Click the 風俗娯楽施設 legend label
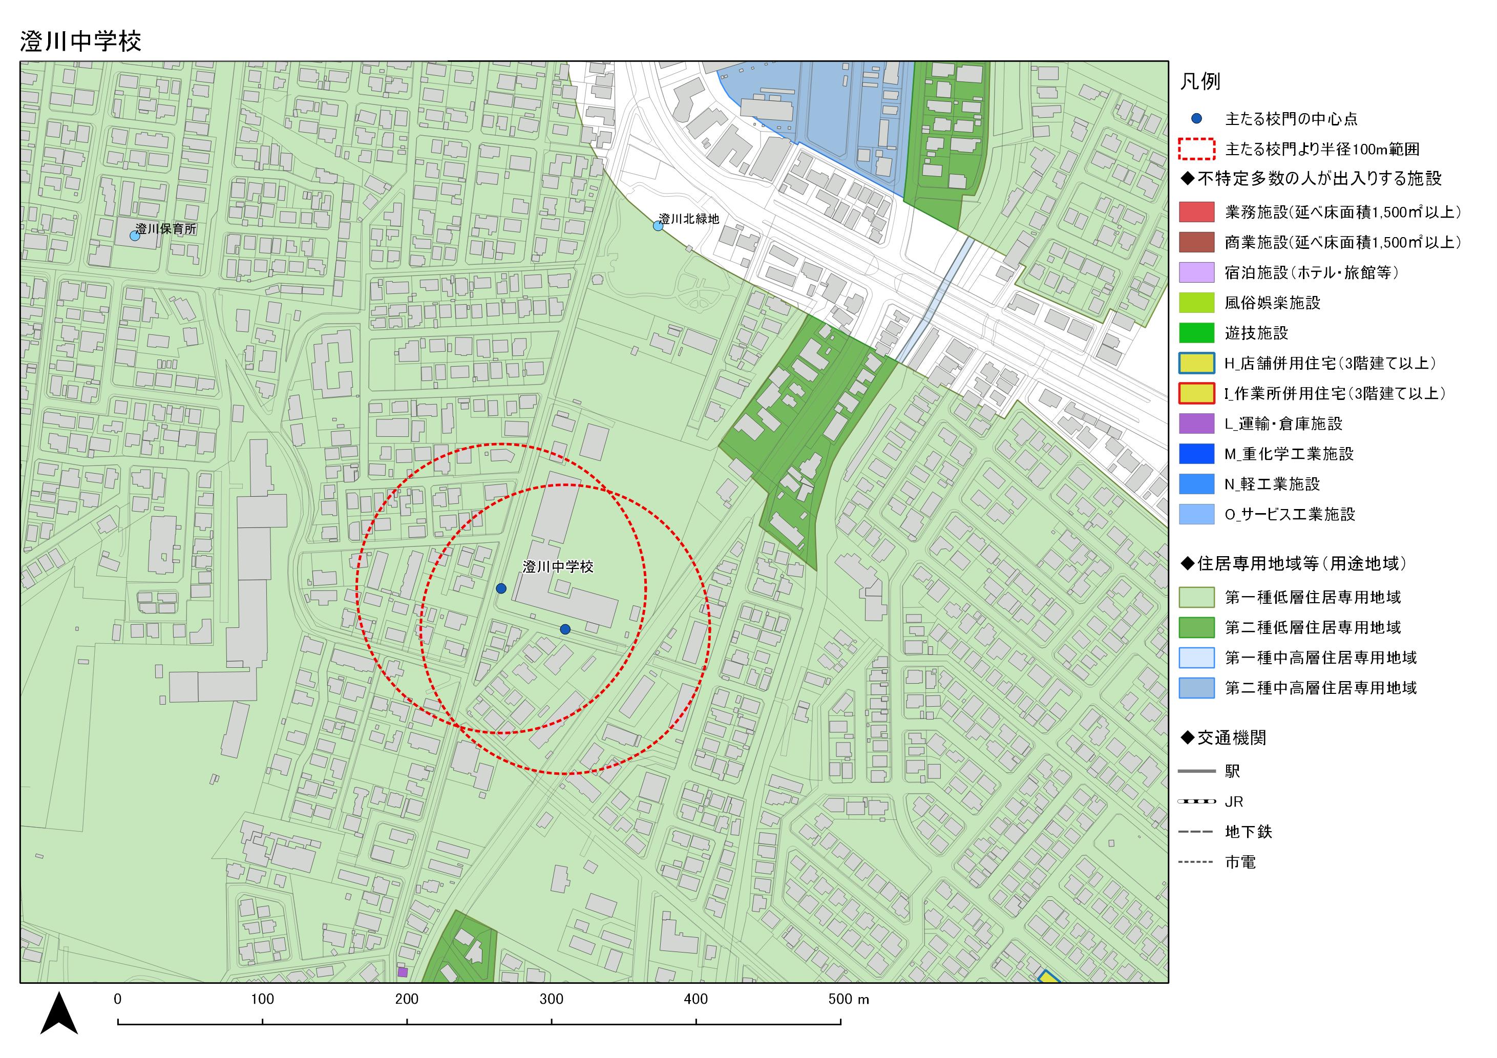Screen dimensions: 1497x1058 coord(1272,303)
